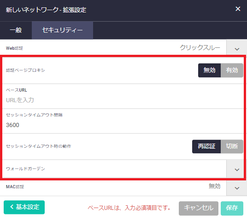
Task: Set 認証ページプロキシ to 無効
Action: (209, 70)
